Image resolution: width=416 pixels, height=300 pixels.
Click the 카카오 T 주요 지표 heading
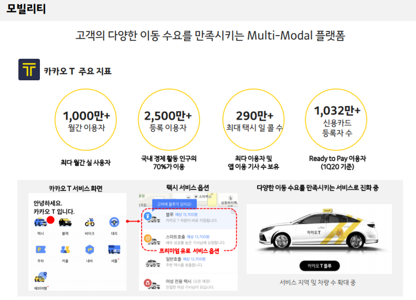point(78,71)
